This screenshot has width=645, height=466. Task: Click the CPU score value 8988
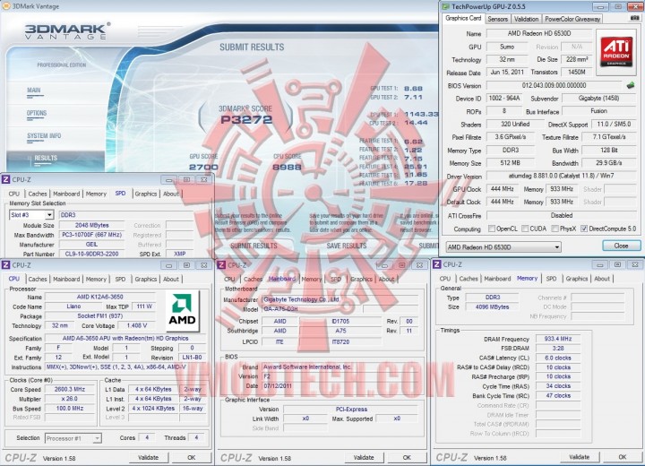(288, 167)
